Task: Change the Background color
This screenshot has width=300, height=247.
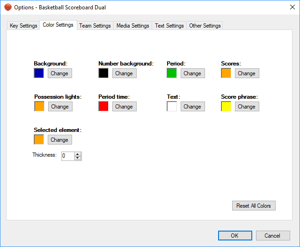Action: point(59,73)
